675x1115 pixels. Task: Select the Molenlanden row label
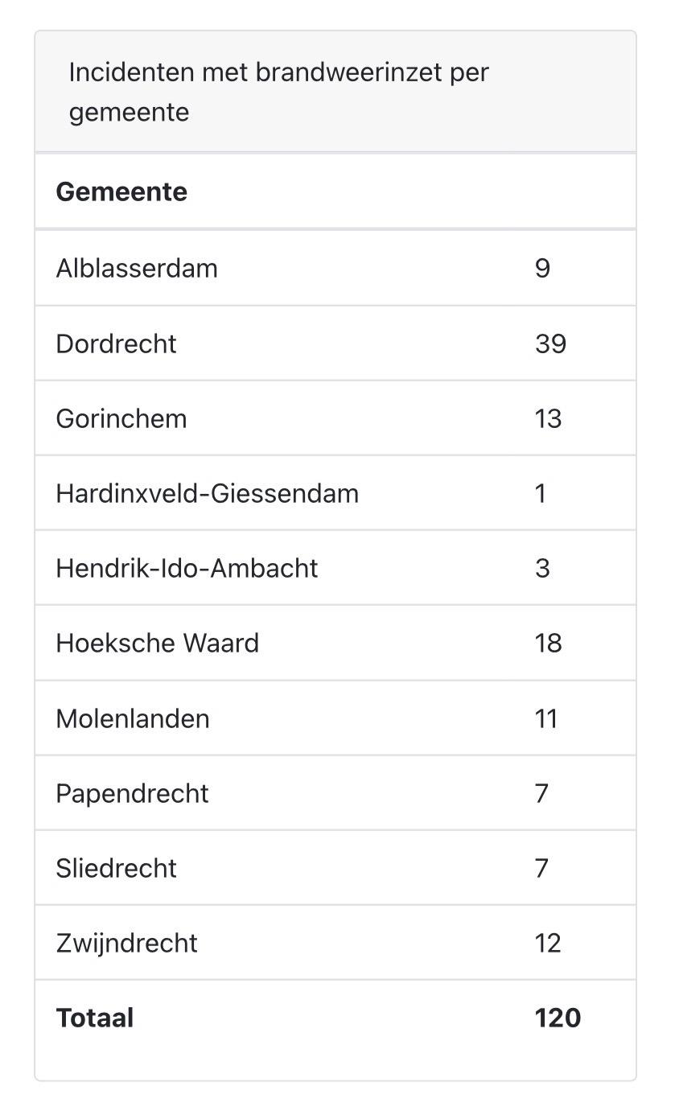pyautogui.click(x=133, y=718)
